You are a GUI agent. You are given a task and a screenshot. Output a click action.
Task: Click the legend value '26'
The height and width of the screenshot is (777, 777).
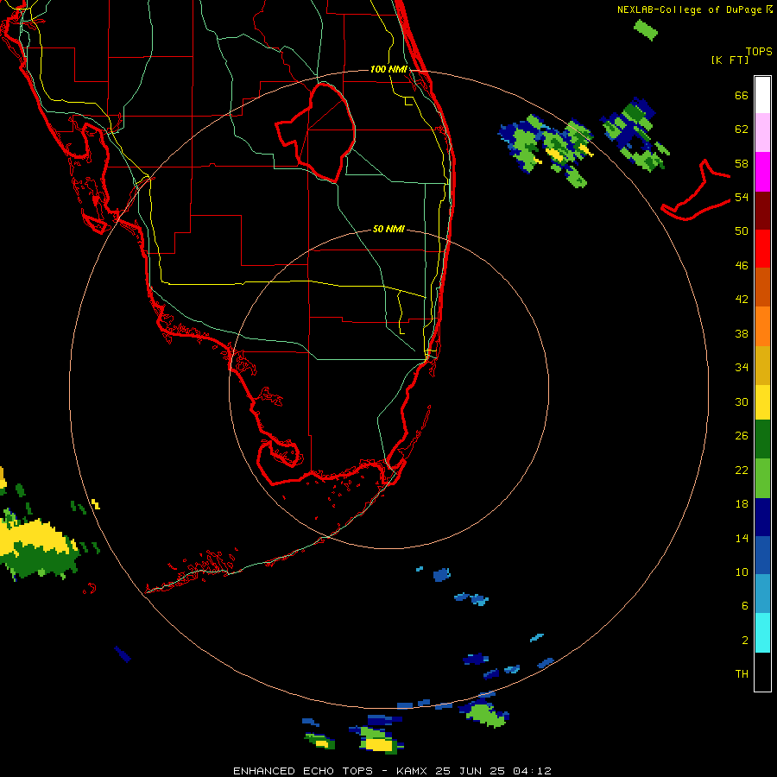click(x=742, y=436)
